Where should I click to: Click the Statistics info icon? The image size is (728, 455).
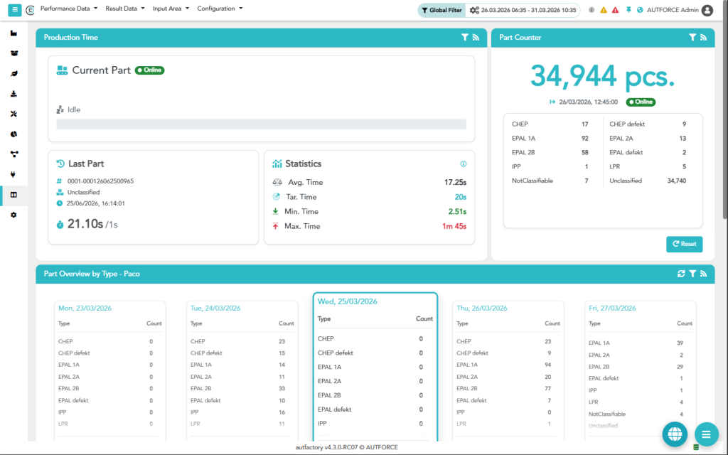[x=463, y=164]
